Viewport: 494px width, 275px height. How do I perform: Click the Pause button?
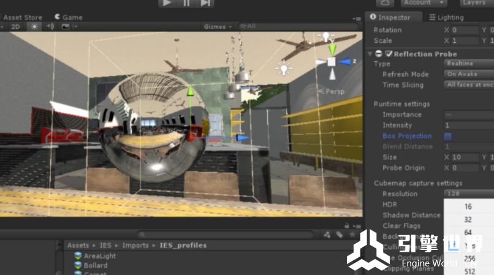[x=186, y=3]
